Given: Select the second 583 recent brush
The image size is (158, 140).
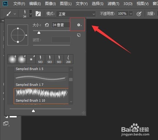Looking at the screenshot, I should [x=50, y=59].
